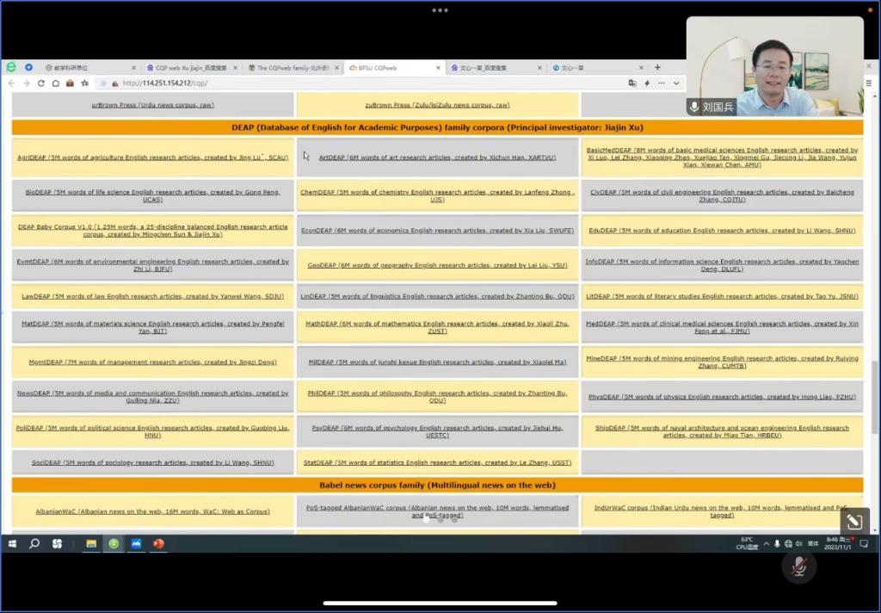Click the tray microphone icon
This screenshot has width=881, height=613.
777,544
